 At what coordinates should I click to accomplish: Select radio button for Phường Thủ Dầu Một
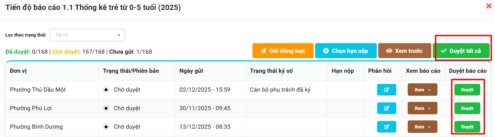[x=106, y=90]
